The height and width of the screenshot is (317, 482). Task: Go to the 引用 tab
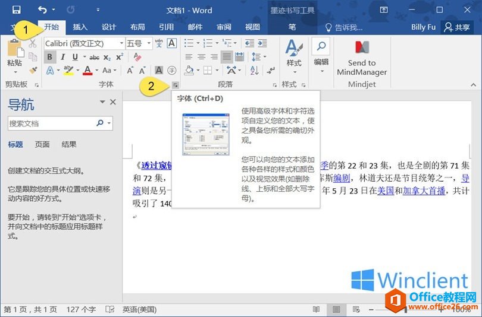pos(166,27)
